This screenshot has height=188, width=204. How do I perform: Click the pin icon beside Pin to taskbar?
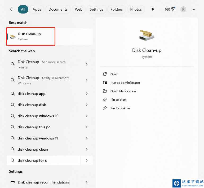click(105, 108)
